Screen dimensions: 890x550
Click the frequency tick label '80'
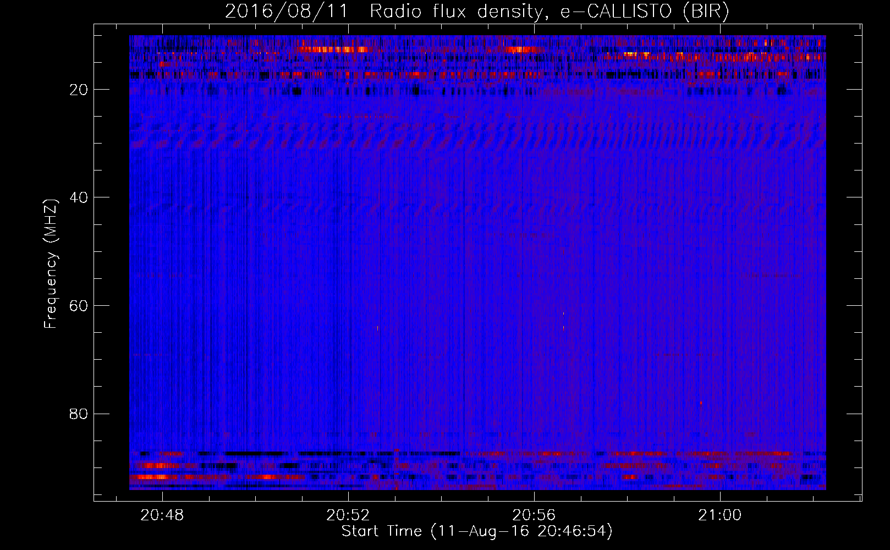point(79,414)
